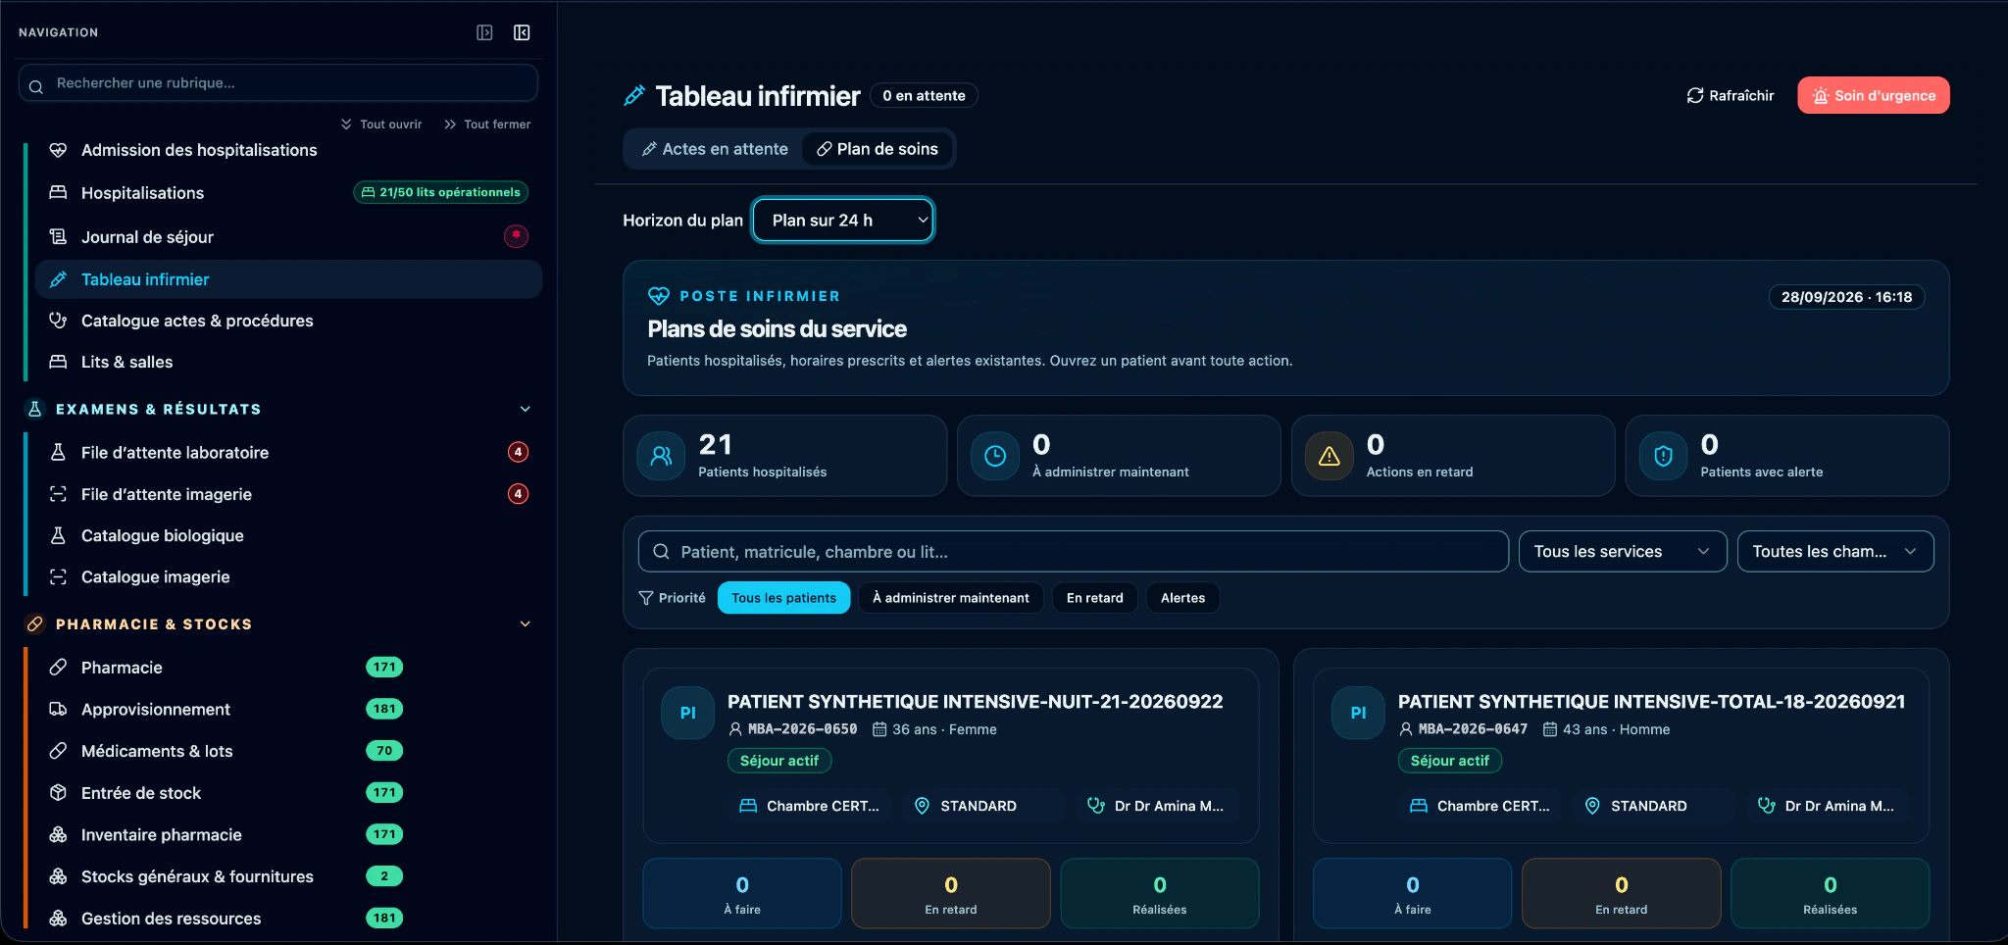Screen dimensions: 2008x945
Task: Click the Patients hospitalisés people icon
Action: click(x=661, y=456)
